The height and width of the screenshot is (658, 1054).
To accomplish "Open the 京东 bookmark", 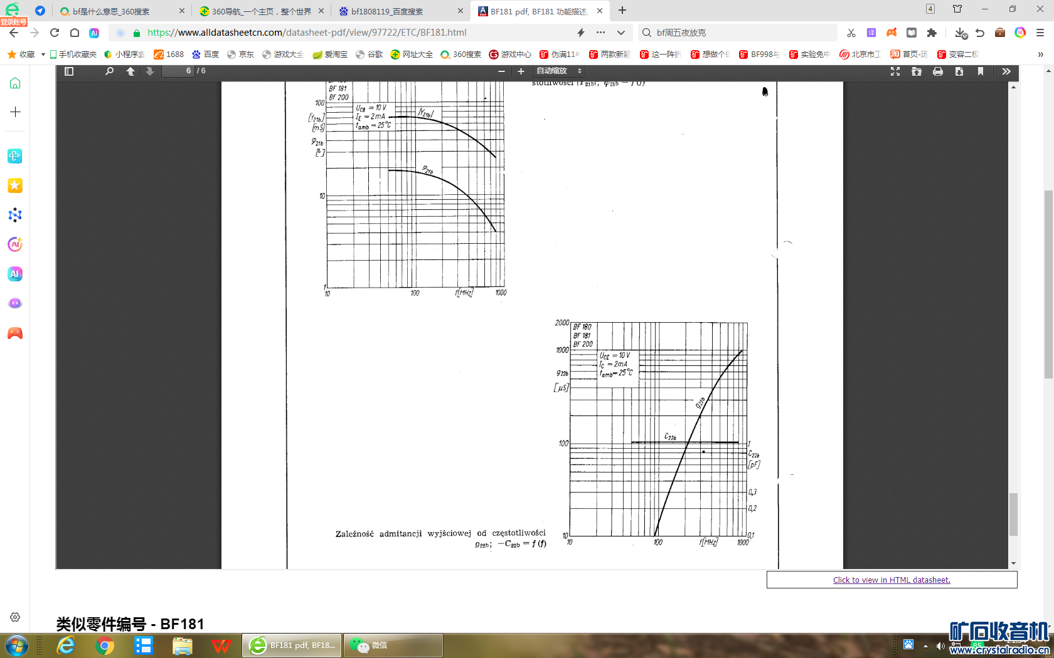I will tap(241, 55).
